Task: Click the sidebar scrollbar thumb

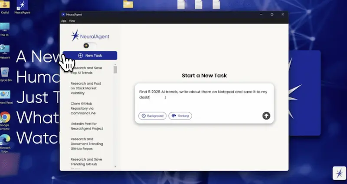Action: tap(115, 70)
